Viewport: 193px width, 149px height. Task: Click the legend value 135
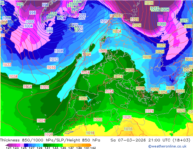click(63, 148)
